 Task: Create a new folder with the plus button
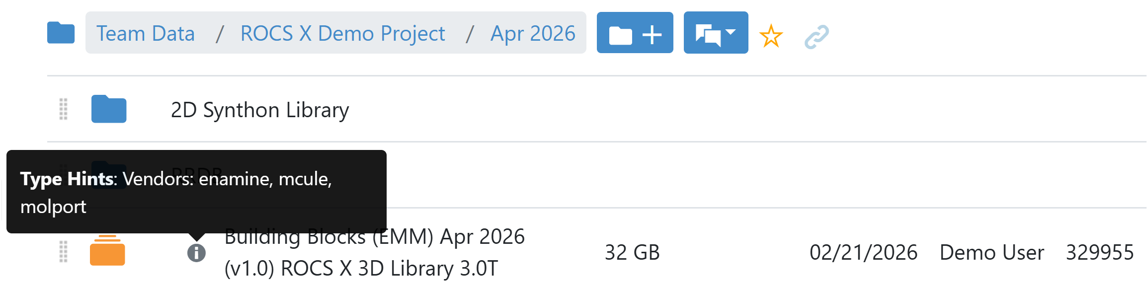click(x=635, y=33)
